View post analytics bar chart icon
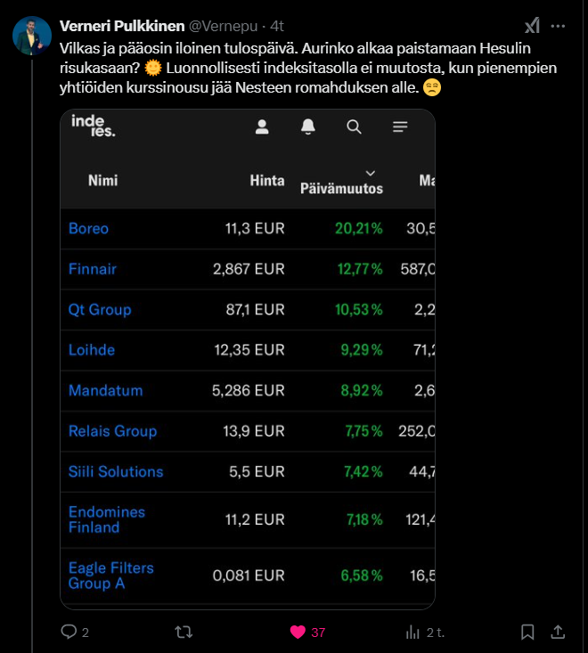588x653 pixels. (412, 632)
